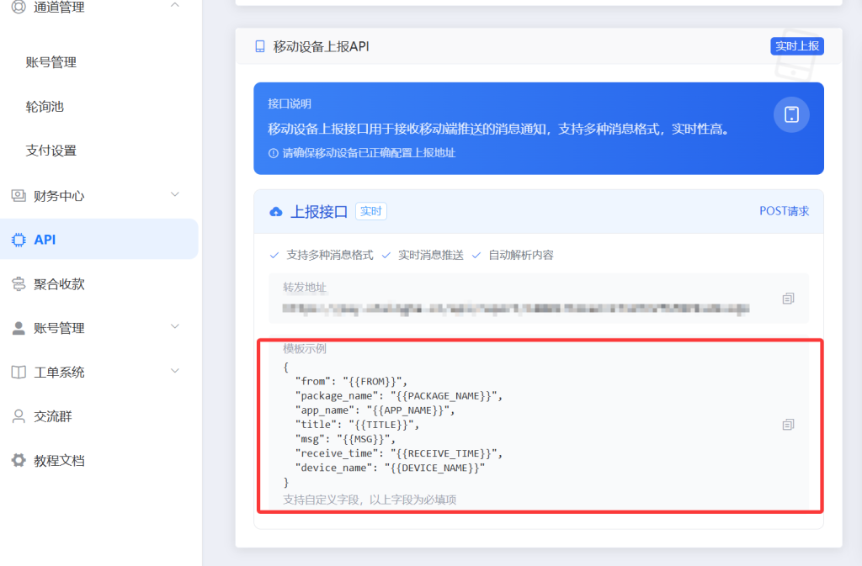Click the 实时上报 badge
The image size is (862, 566).
point(796,46)
